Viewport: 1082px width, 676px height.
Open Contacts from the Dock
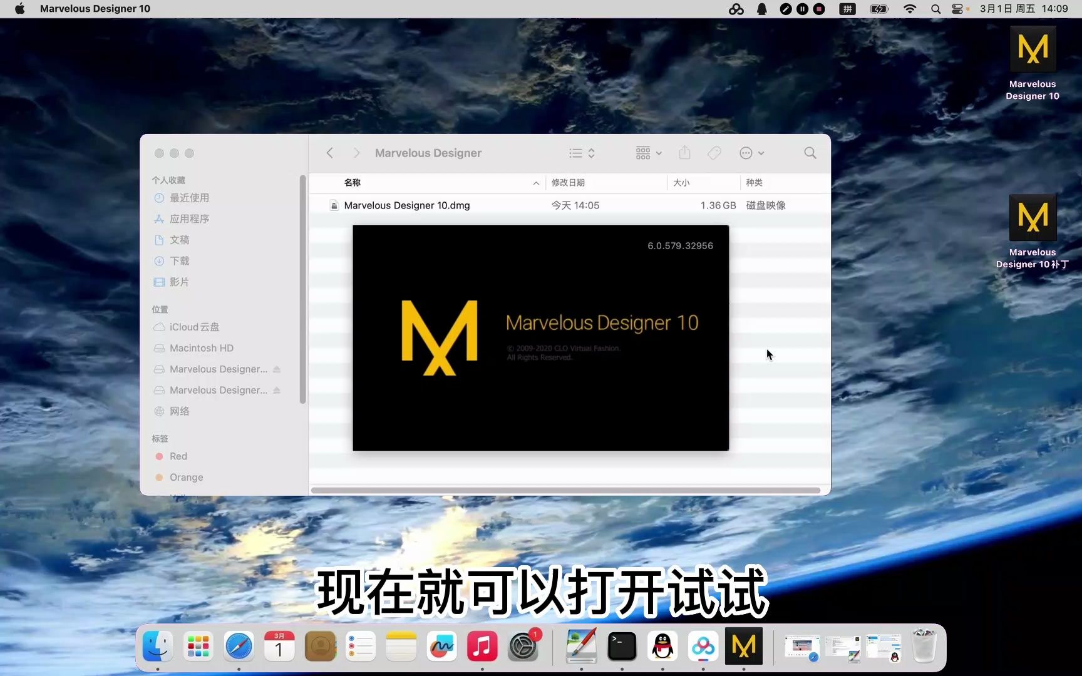pos(320,647)
